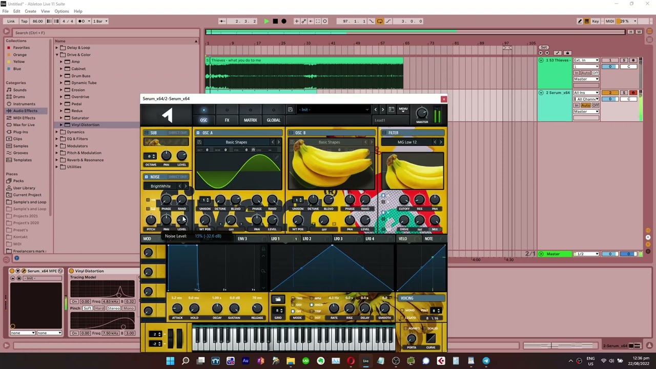Click Serum MASTER volume knob
The height and width of the screenshot is (369, 656).
click(422, 113)
